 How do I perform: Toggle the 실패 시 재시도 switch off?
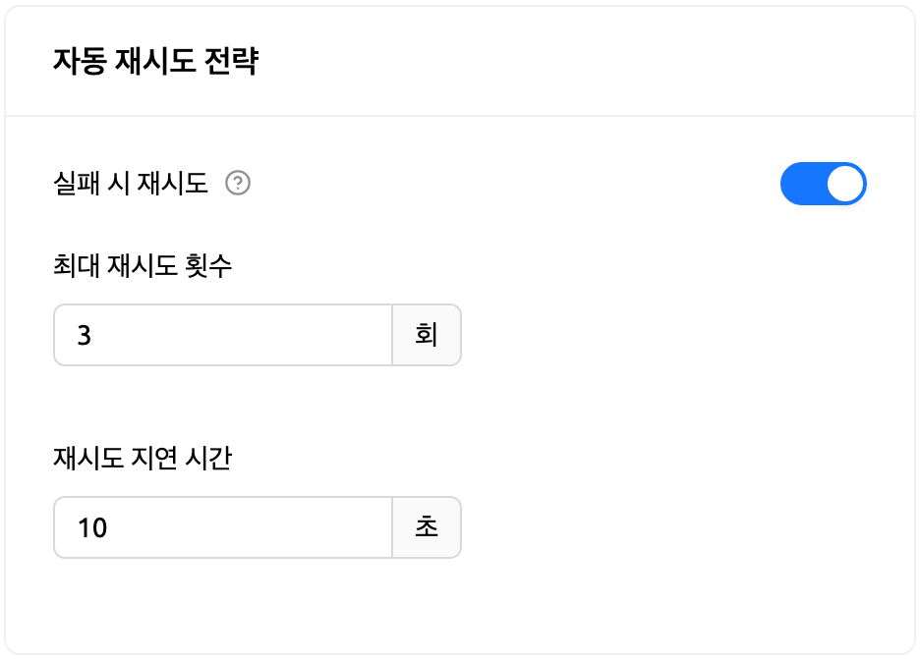(823, 184)
